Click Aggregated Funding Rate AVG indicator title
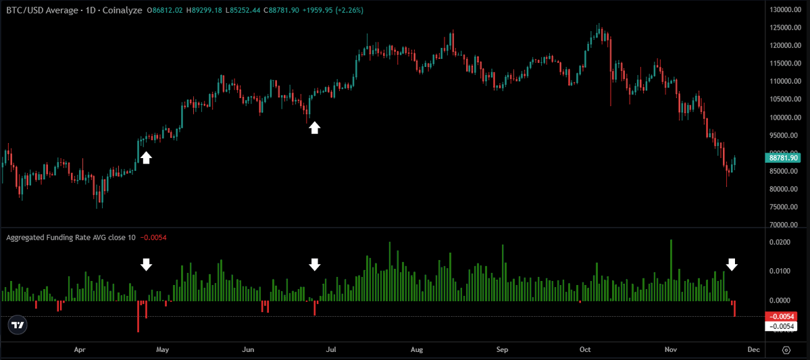The width and height of the screenshot is (810, 360). pos(71,238)
